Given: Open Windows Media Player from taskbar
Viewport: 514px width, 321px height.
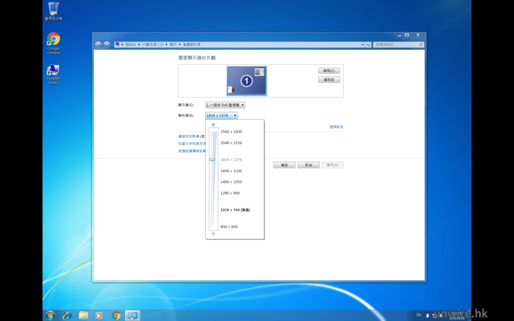Looking at the screenshot, I should (x=99, y=315).
